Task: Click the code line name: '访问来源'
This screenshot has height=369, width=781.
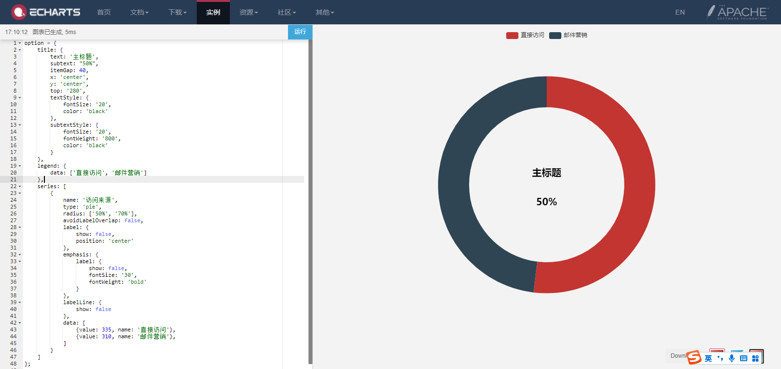Action: [90, 200]
